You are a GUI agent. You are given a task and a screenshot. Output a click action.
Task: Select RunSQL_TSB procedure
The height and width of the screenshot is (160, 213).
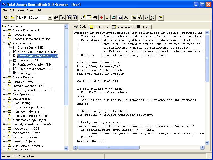pos(26,73)
